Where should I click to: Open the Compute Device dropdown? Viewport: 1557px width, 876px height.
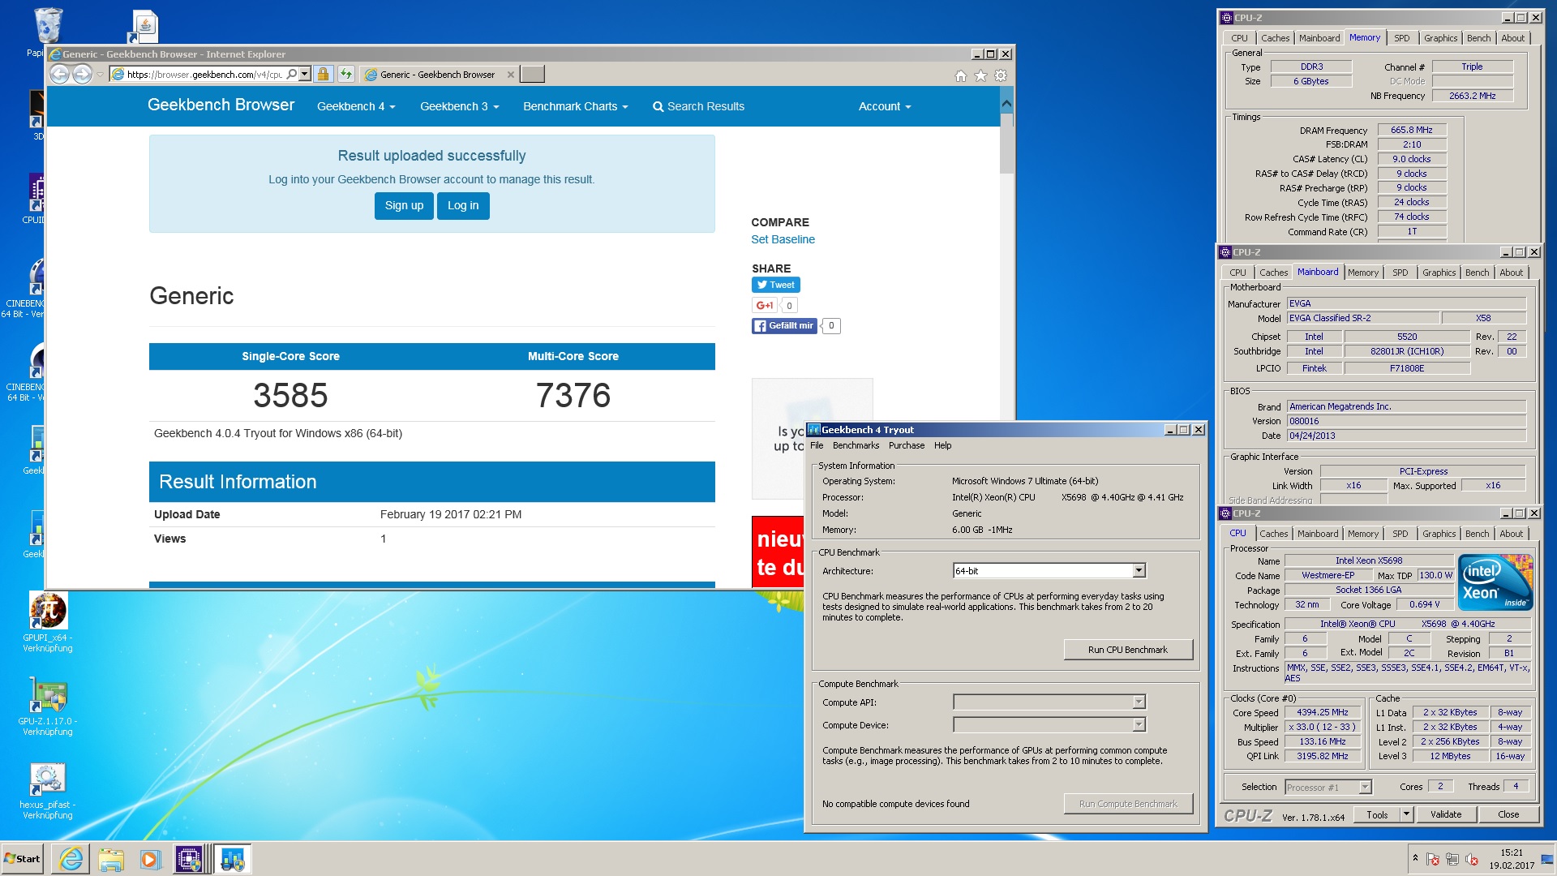(1049, 725)
